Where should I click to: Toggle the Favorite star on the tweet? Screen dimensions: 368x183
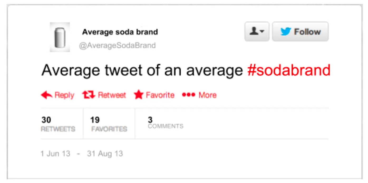(x=139, y=95)
